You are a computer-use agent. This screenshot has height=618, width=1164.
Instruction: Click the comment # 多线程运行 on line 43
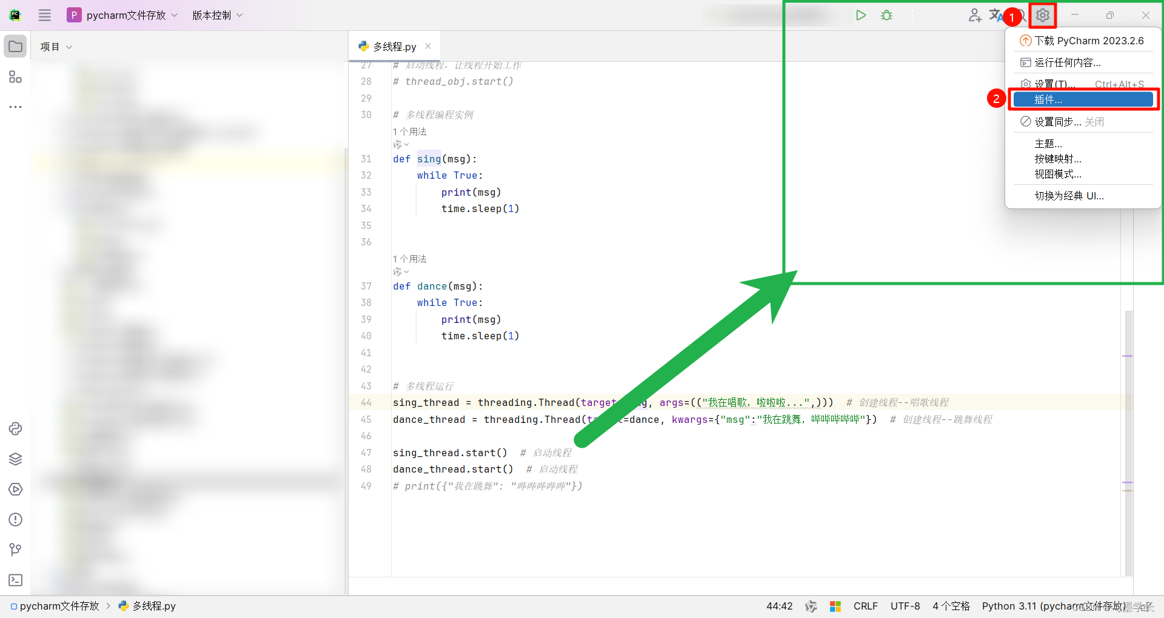[x=423, y=386]
